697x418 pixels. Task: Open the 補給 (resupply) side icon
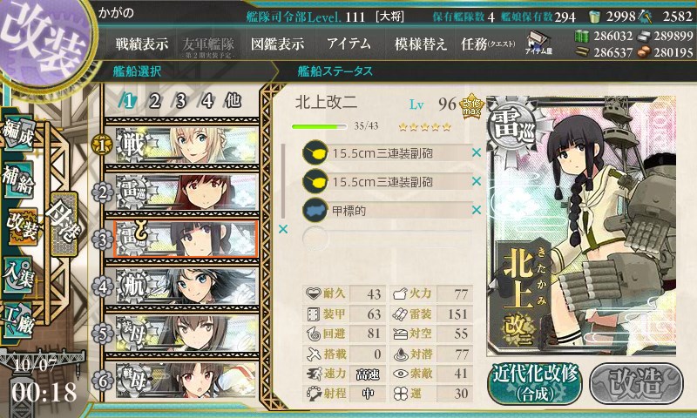pyautogui.click(x=18, y=179)
